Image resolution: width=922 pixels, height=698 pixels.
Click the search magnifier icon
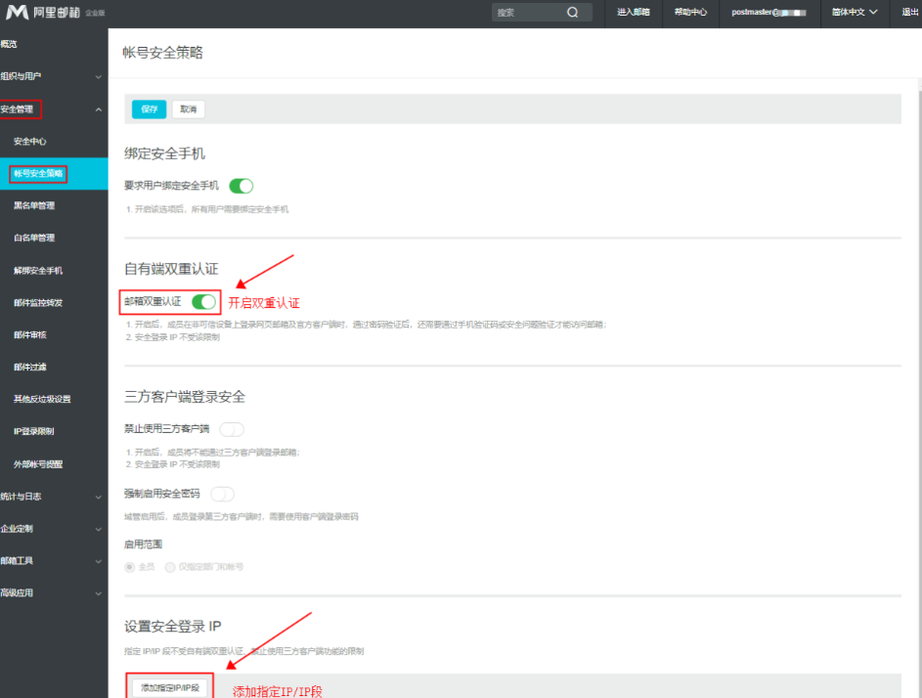click(x=572, y=13)
